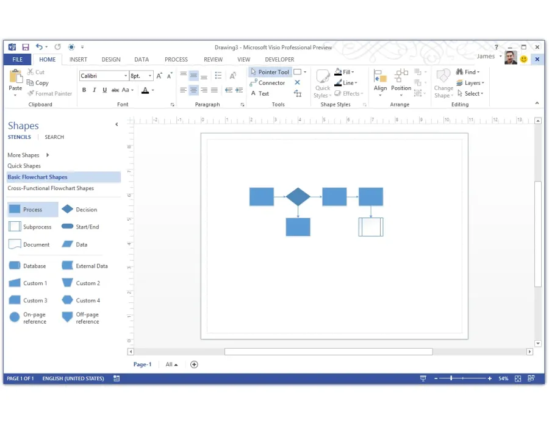Toggle bold formatting
Viewport: 549px width, 426px height.
click(84, 90)
